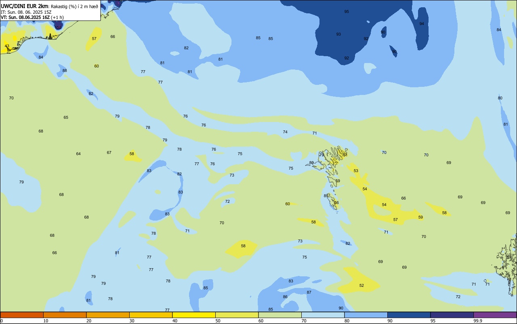Viewport: 517px width, 324px height.
Task: Click the humidity value 67 on the map
Action: (109, 153)
